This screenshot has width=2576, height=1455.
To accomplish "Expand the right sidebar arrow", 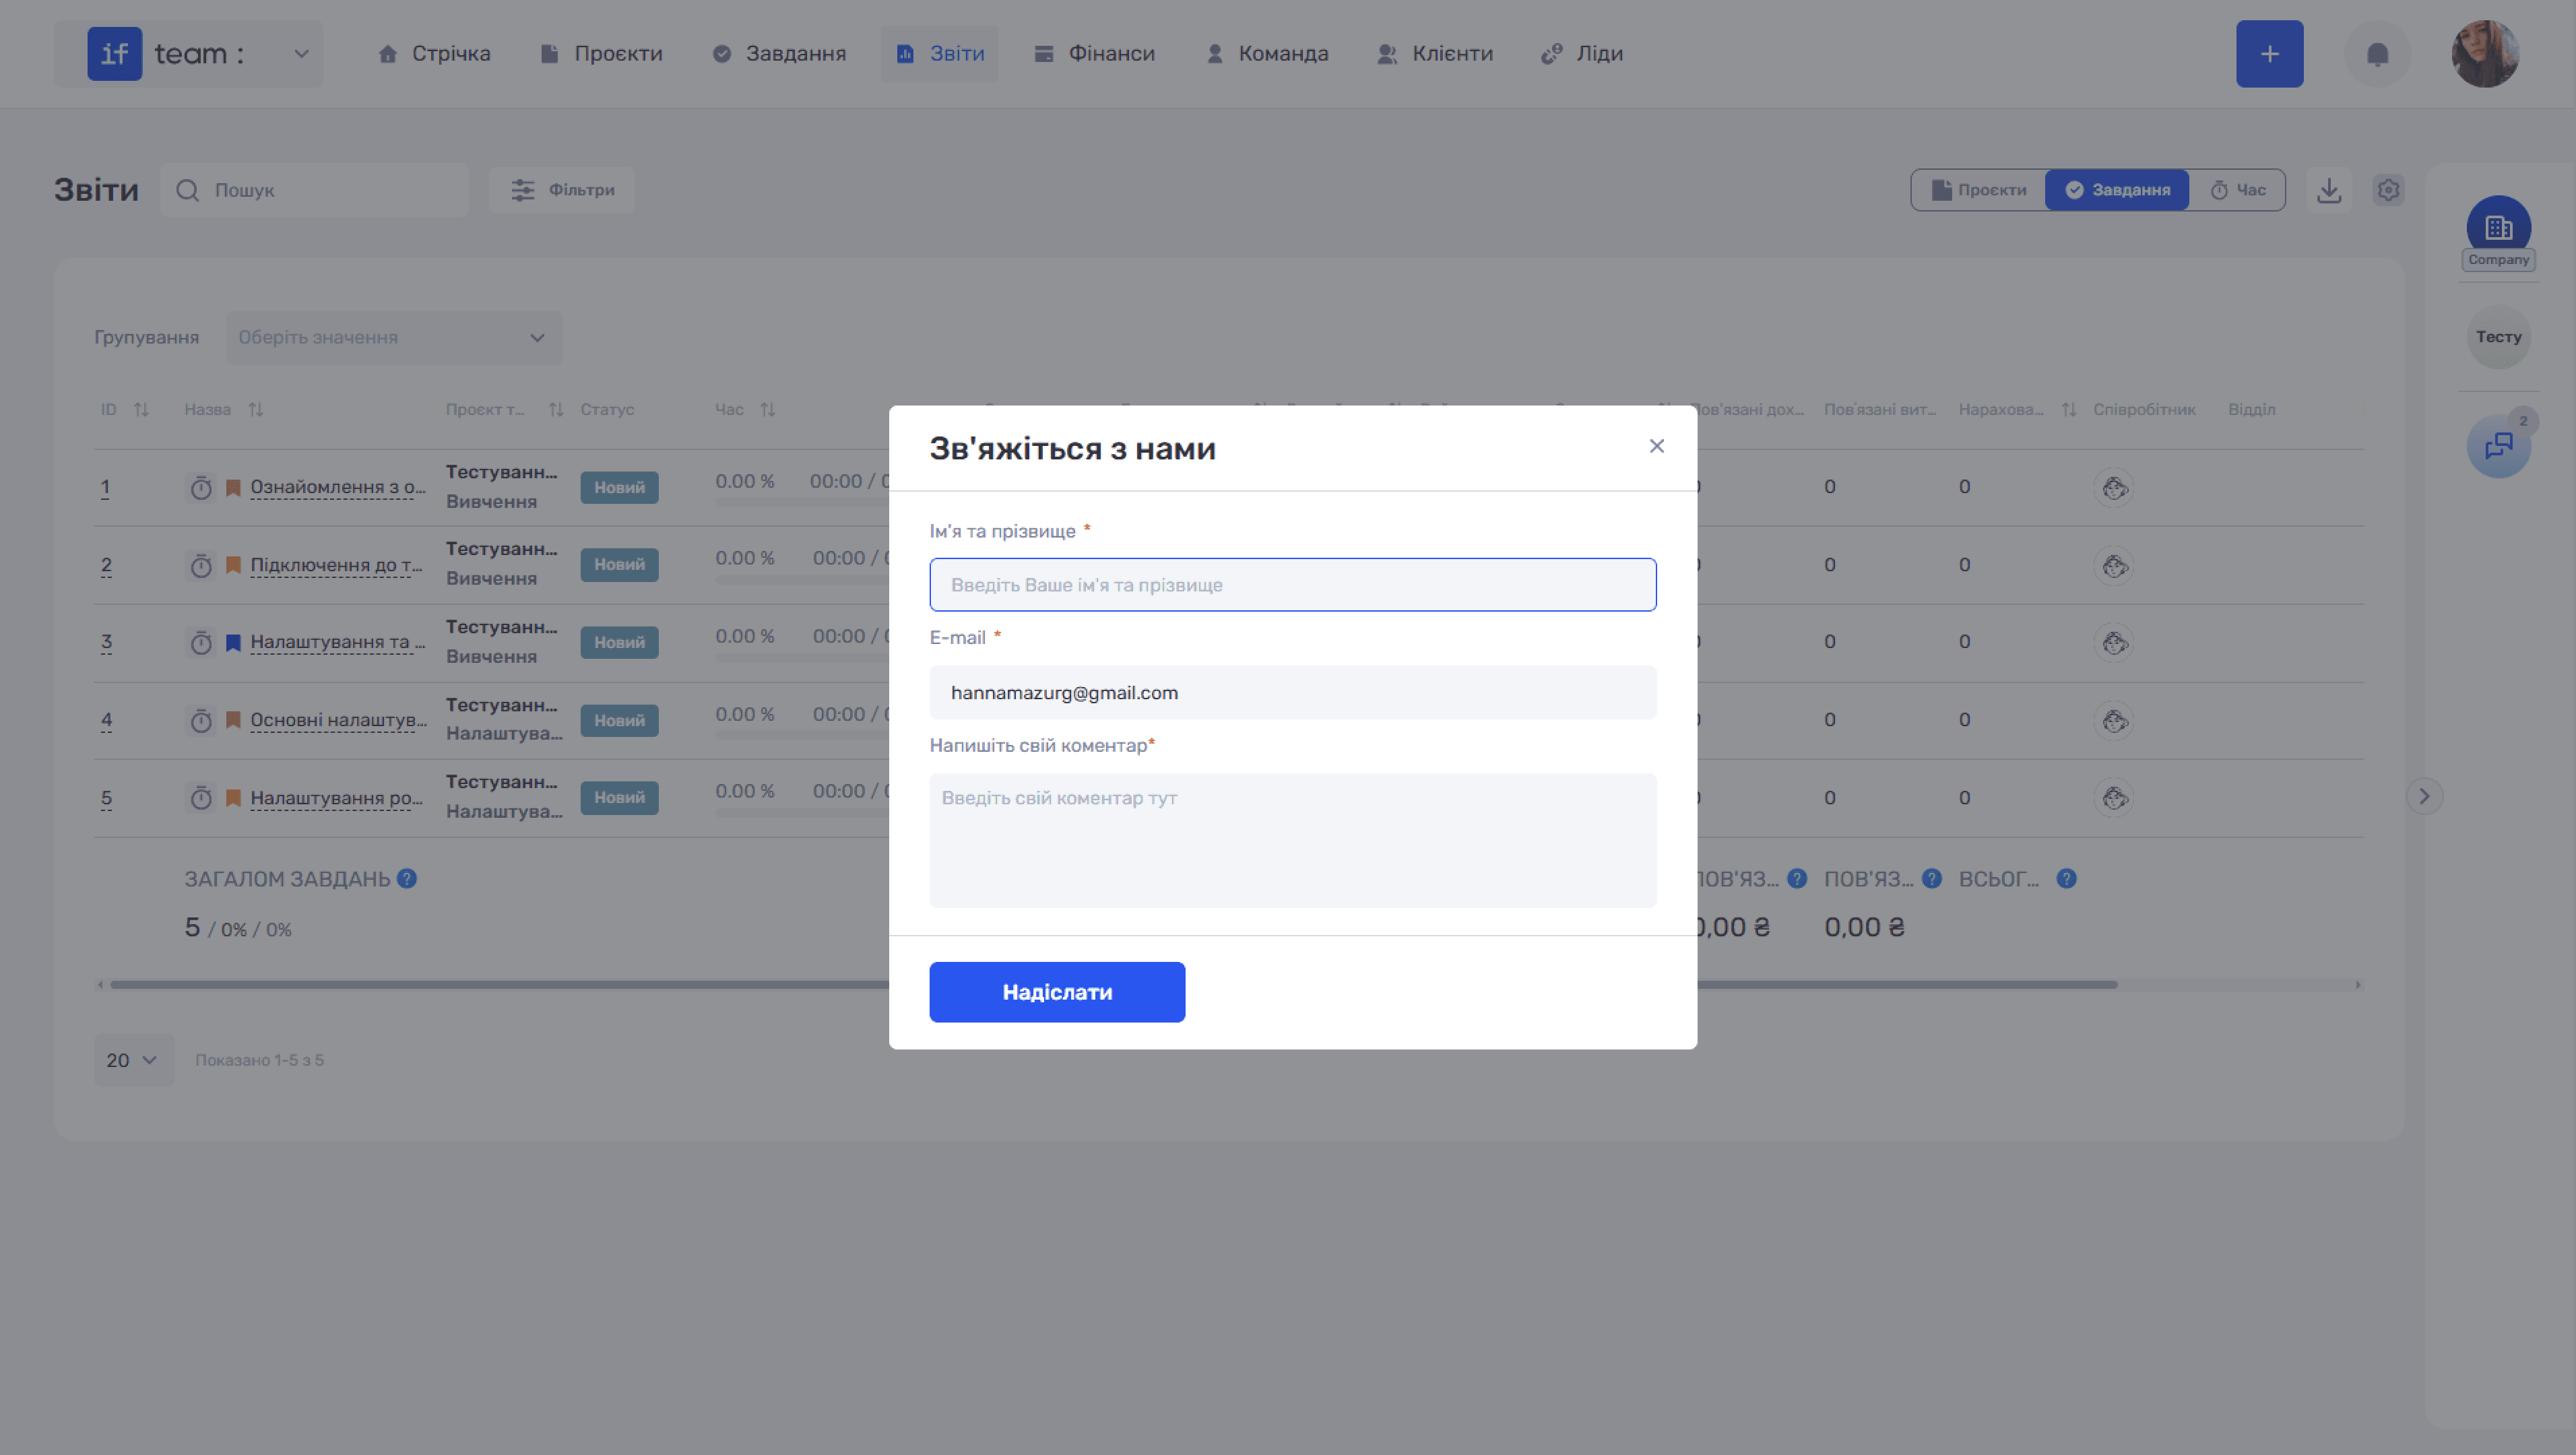I will tap(2424, 797).
